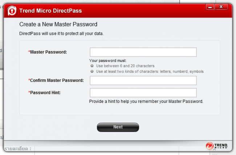Click the Trend Micro logo at bottom right
This screenshot has width=236, height=155.
point(217,146)
